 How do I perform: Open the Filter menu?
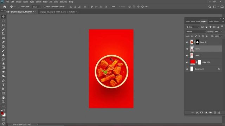(45, 2)
